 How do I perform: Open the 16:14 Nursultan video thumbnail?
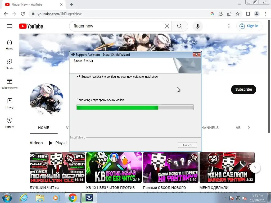click(57, 167)
